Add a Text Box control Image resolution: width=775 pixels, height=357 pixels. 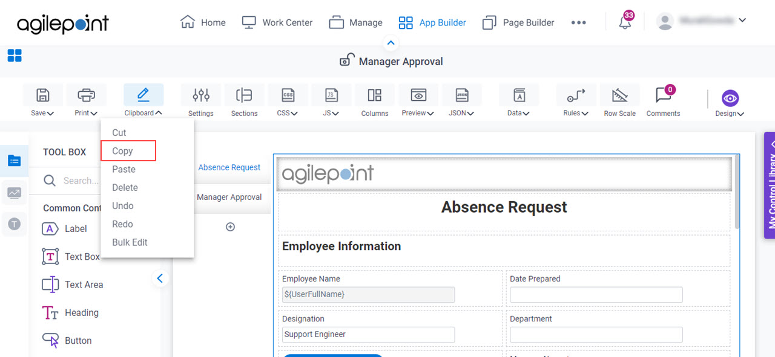[70, 256]
